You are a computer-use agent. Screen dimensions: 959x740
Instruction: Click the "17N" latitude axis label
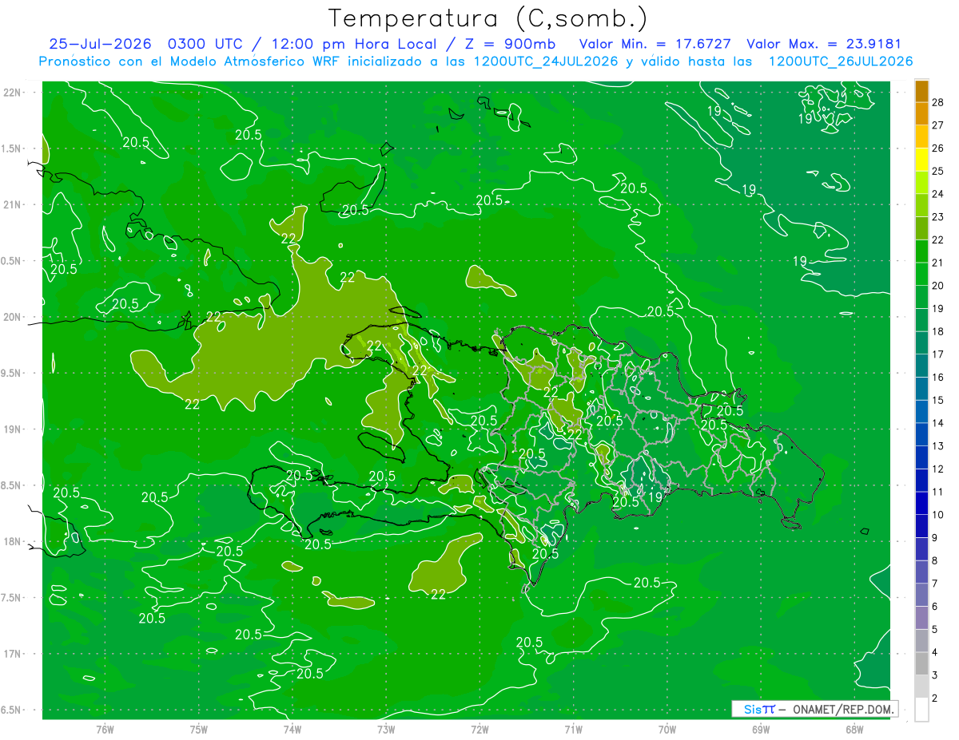11,654
